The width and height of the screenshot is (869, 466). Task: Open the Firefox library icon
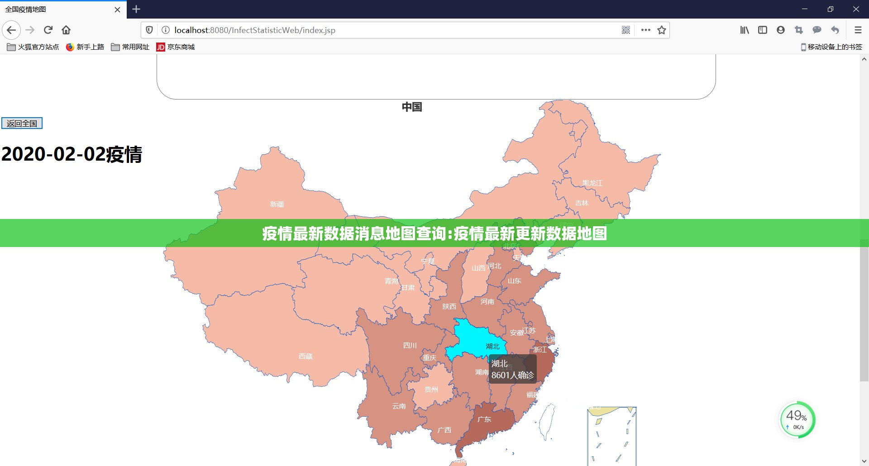point(745,30)
